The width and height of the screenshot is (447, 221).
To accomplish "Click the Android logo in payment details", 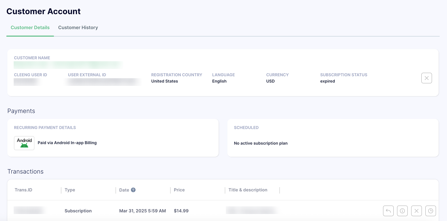I will (x=24, y=143).
